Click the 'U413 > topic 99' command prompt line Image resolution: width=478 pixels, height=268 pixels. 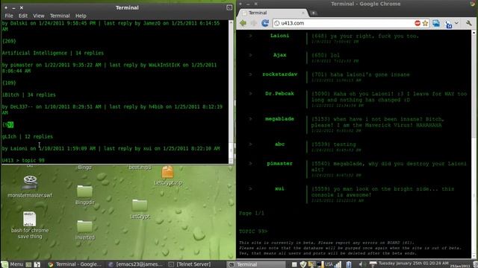click(23, 160)
